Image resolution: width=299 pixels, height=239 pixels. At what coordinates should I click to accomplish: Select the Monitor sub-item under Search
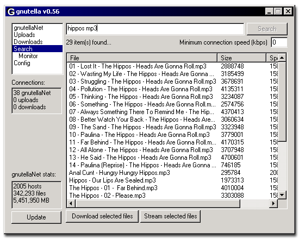tap(28, 56)
